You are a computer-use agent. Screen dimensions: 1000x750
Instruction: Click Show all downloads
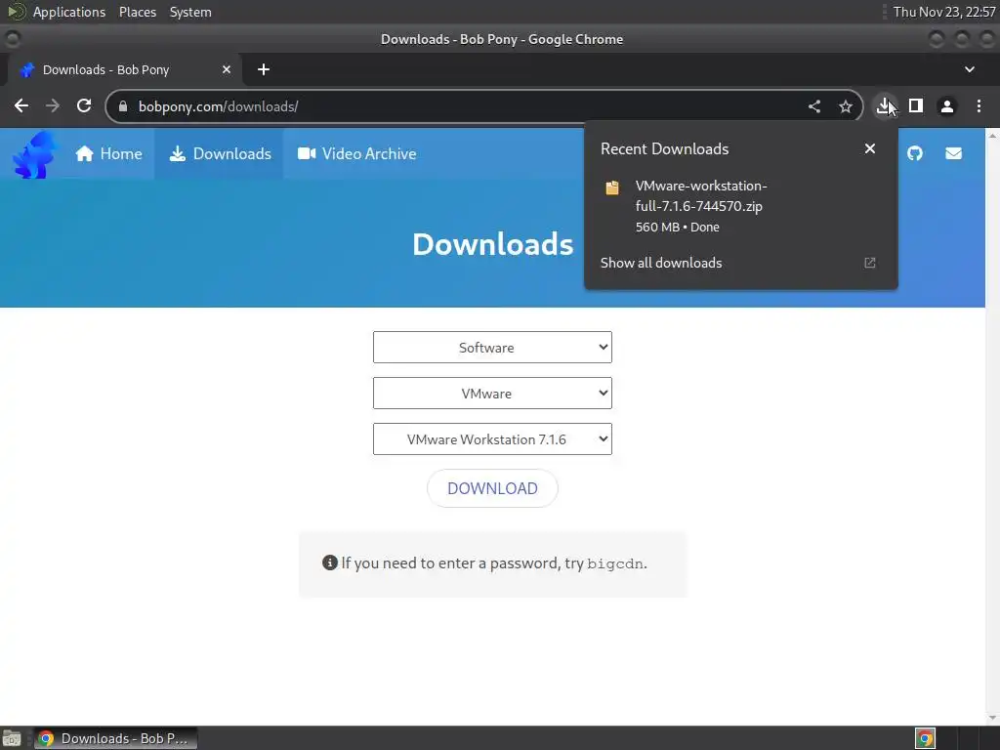(661, 263)
